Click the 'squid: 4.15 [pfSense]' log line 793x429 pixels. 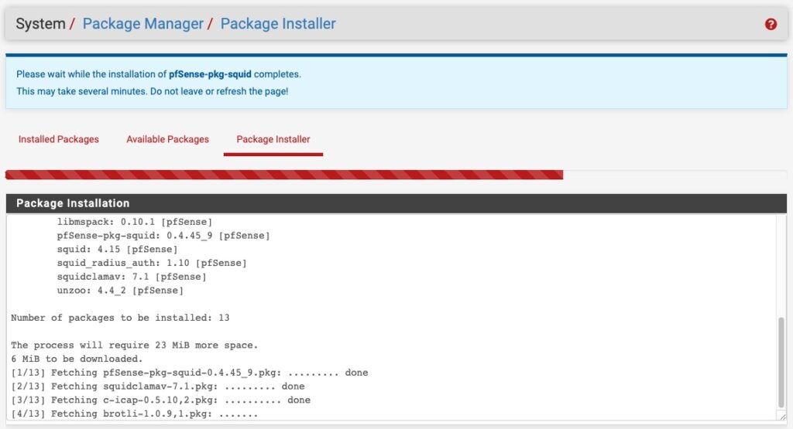[x=118, y=250]
